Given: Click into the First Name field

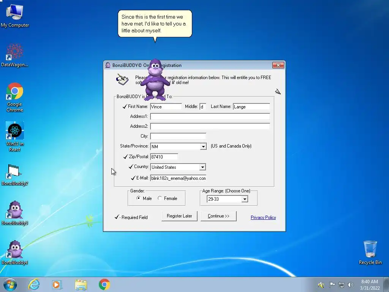Looking at the screenshot, I should [x=166, y=107].
